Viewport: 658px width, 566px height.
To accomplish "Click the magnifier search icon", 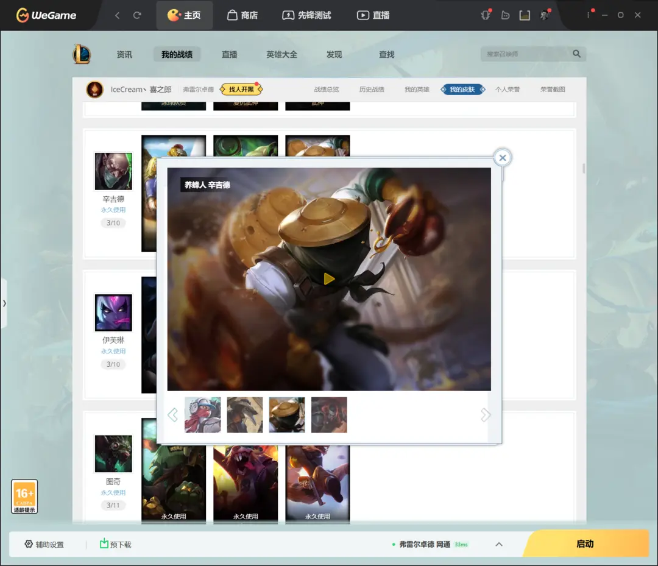I will click(577, 54).
